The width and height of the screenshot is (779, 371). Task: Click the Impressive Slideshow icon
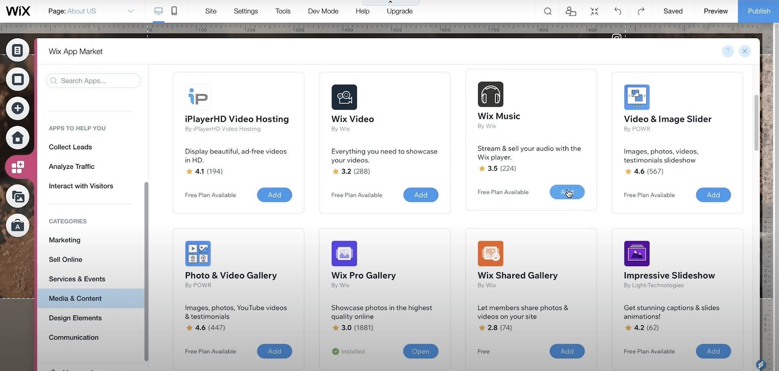pyautogui.click(x=637, y=253)
